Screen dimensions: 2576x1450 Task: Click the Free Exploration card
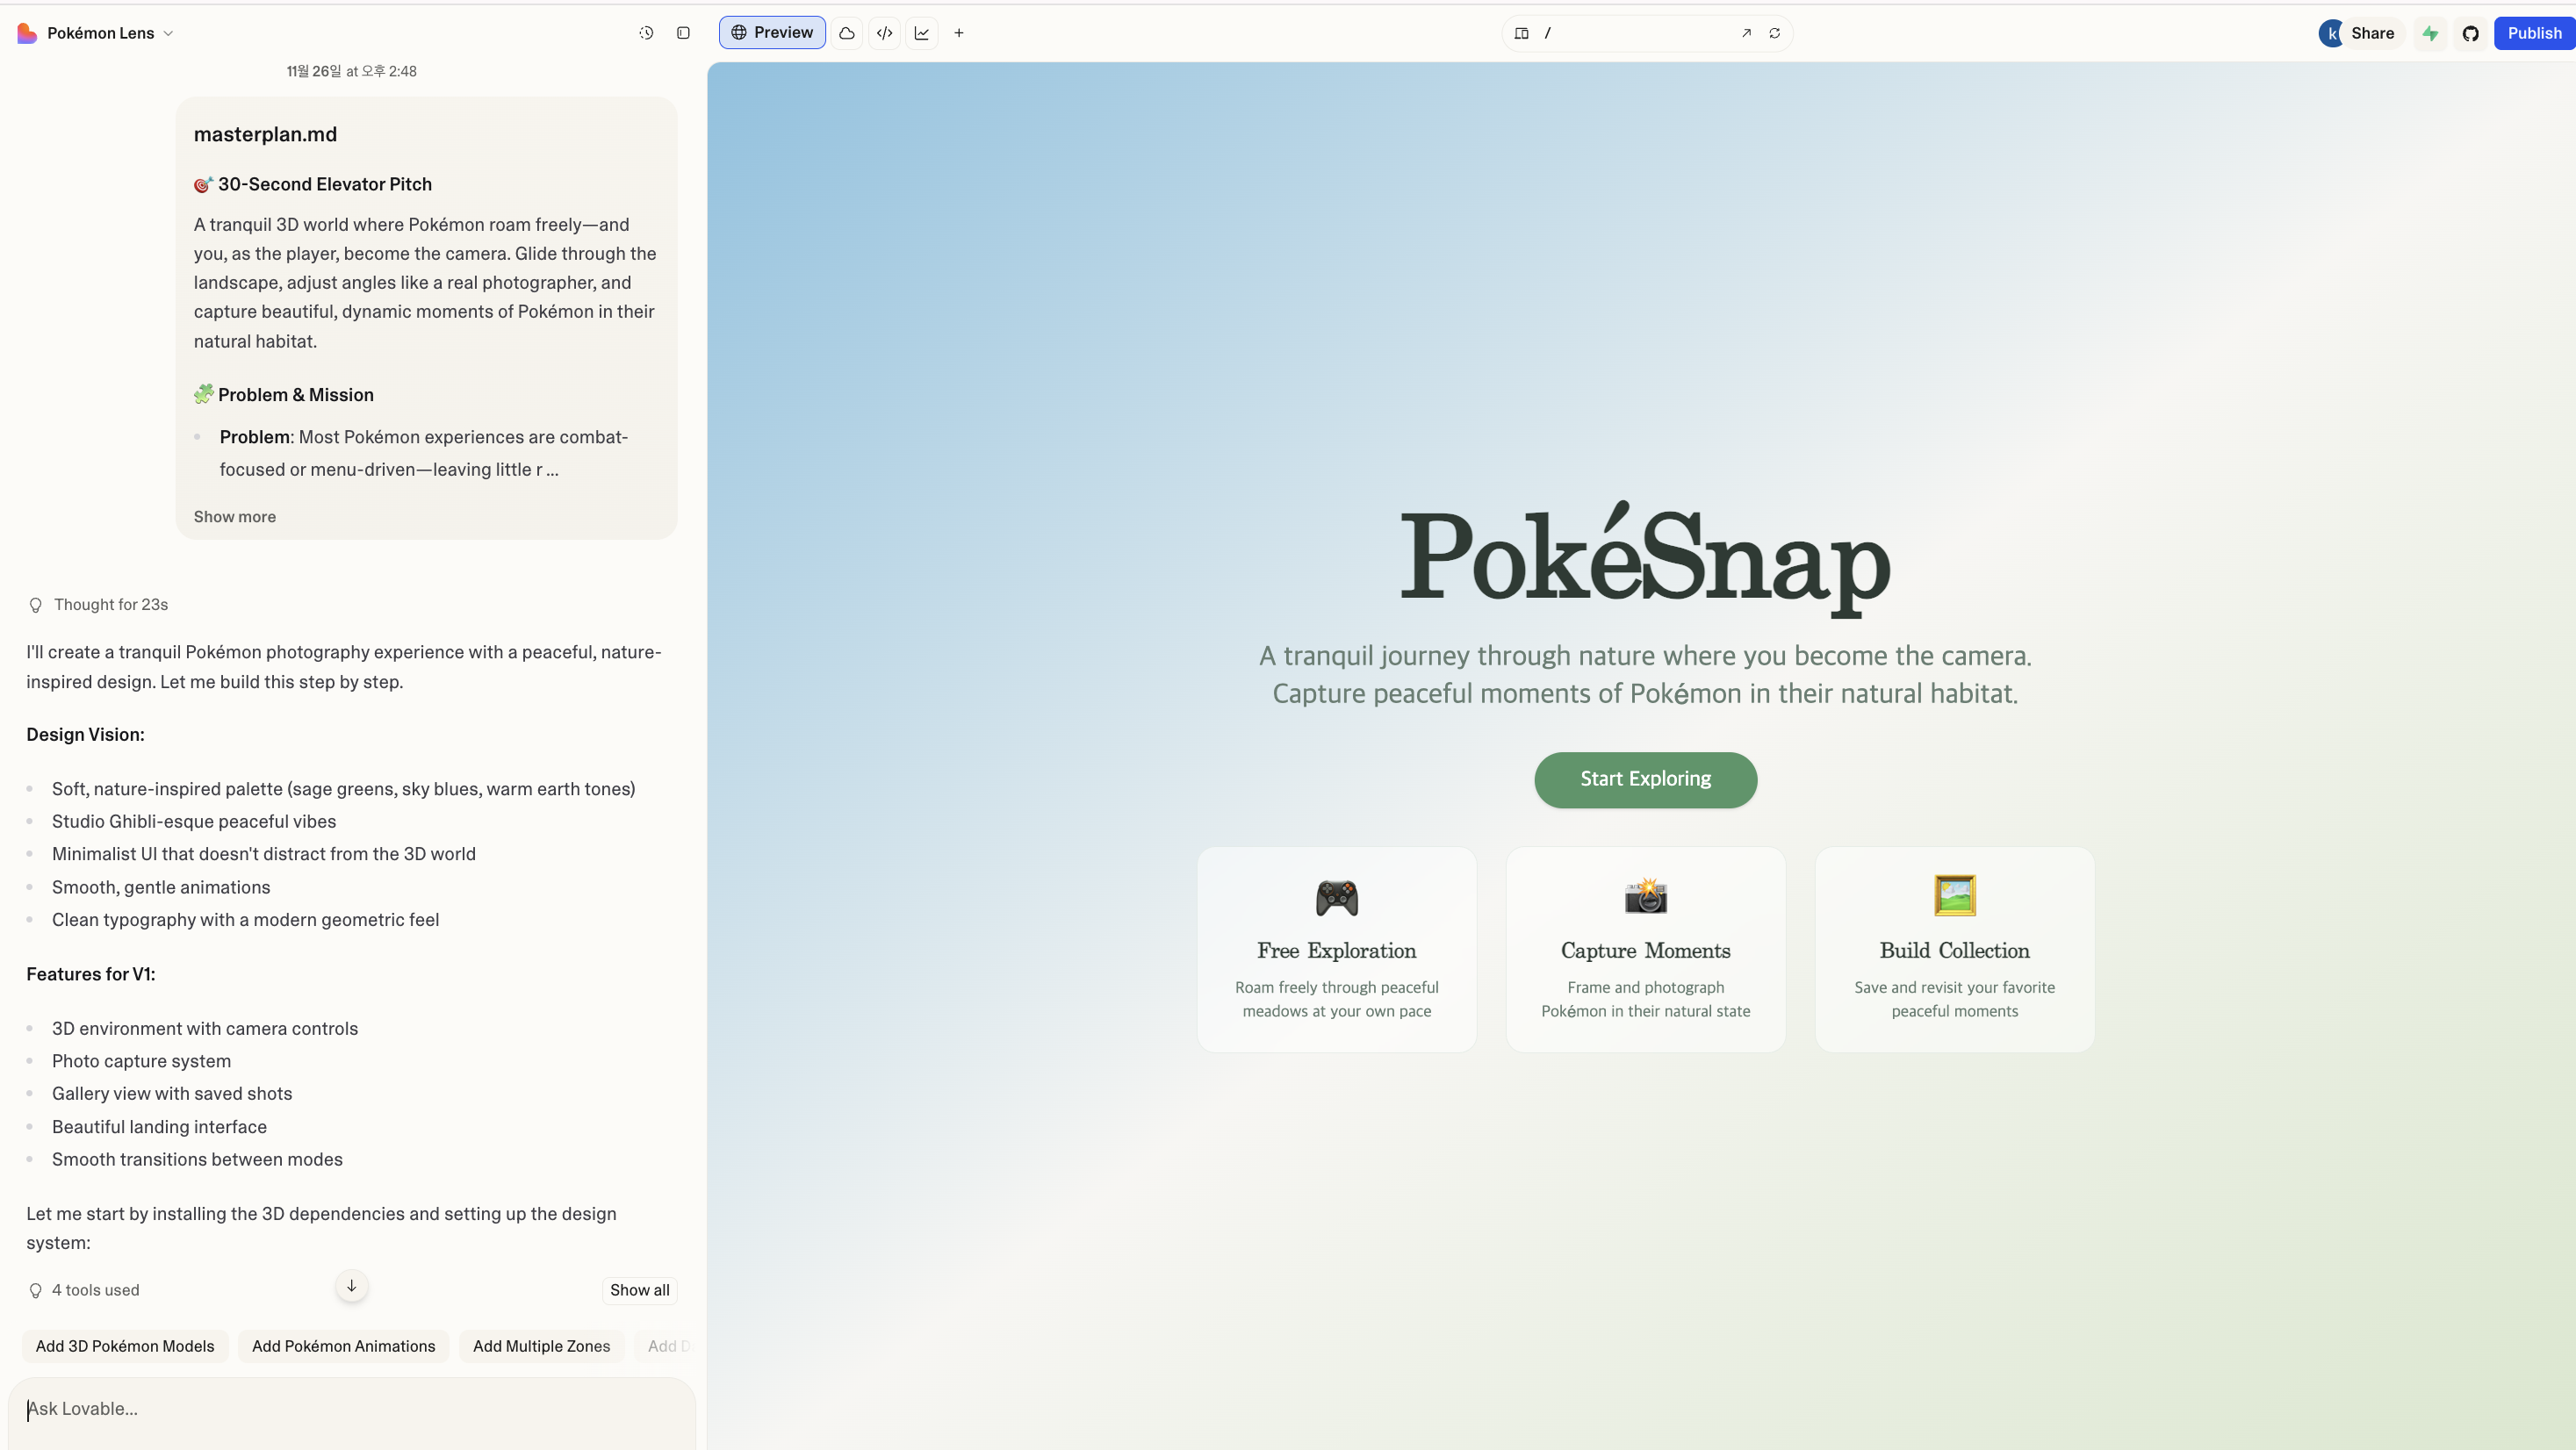pyautogui.click(x=1336, y=949)
